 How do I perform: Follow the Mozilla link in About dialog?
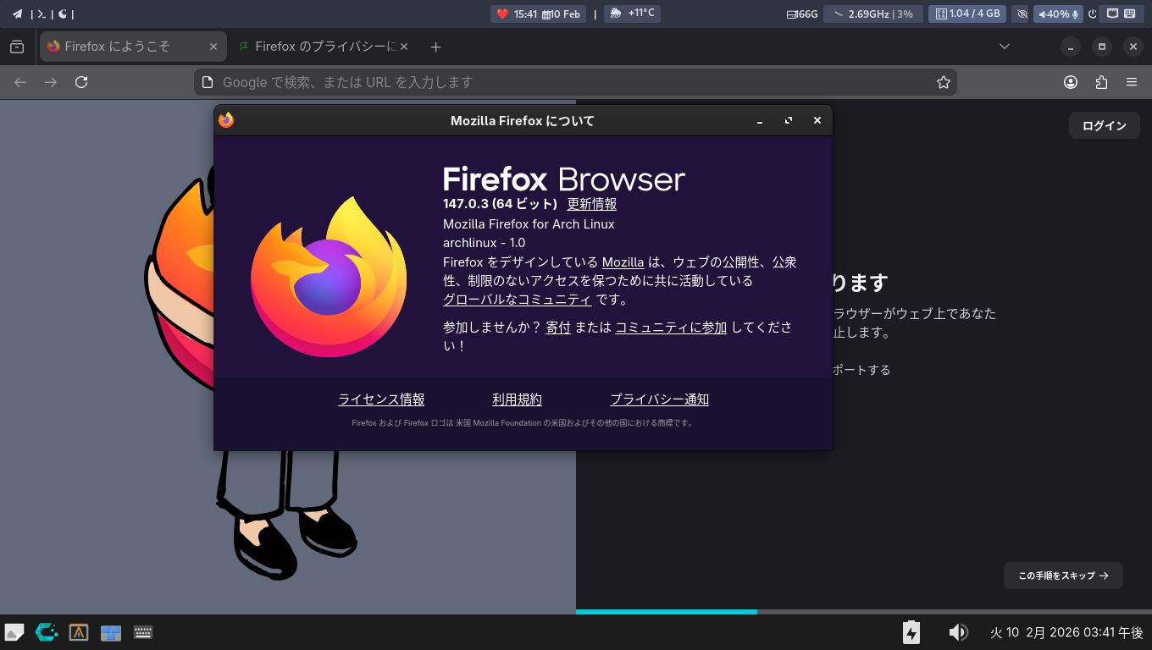(623, 262)
